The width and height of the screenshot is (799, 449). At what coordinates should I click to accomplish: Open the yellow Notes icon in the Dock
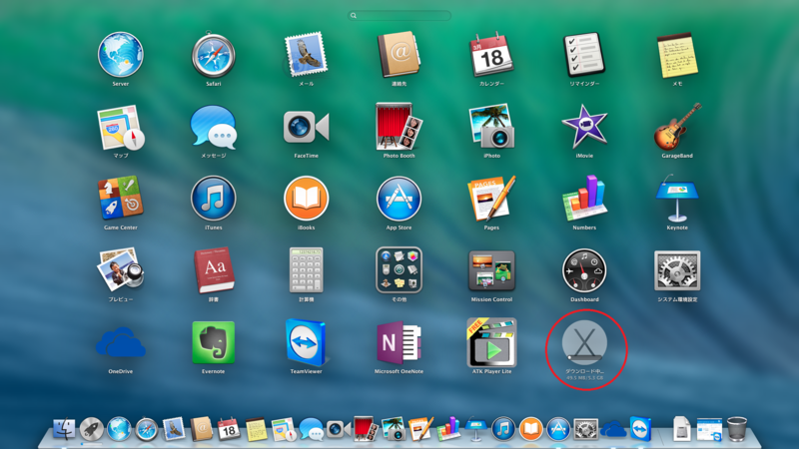point(257,429)
